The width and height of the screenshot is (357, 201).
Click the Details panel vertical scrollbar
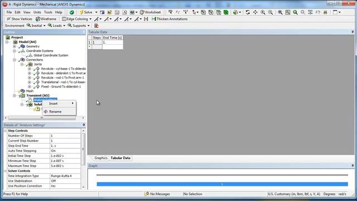(x=83, y=149)
